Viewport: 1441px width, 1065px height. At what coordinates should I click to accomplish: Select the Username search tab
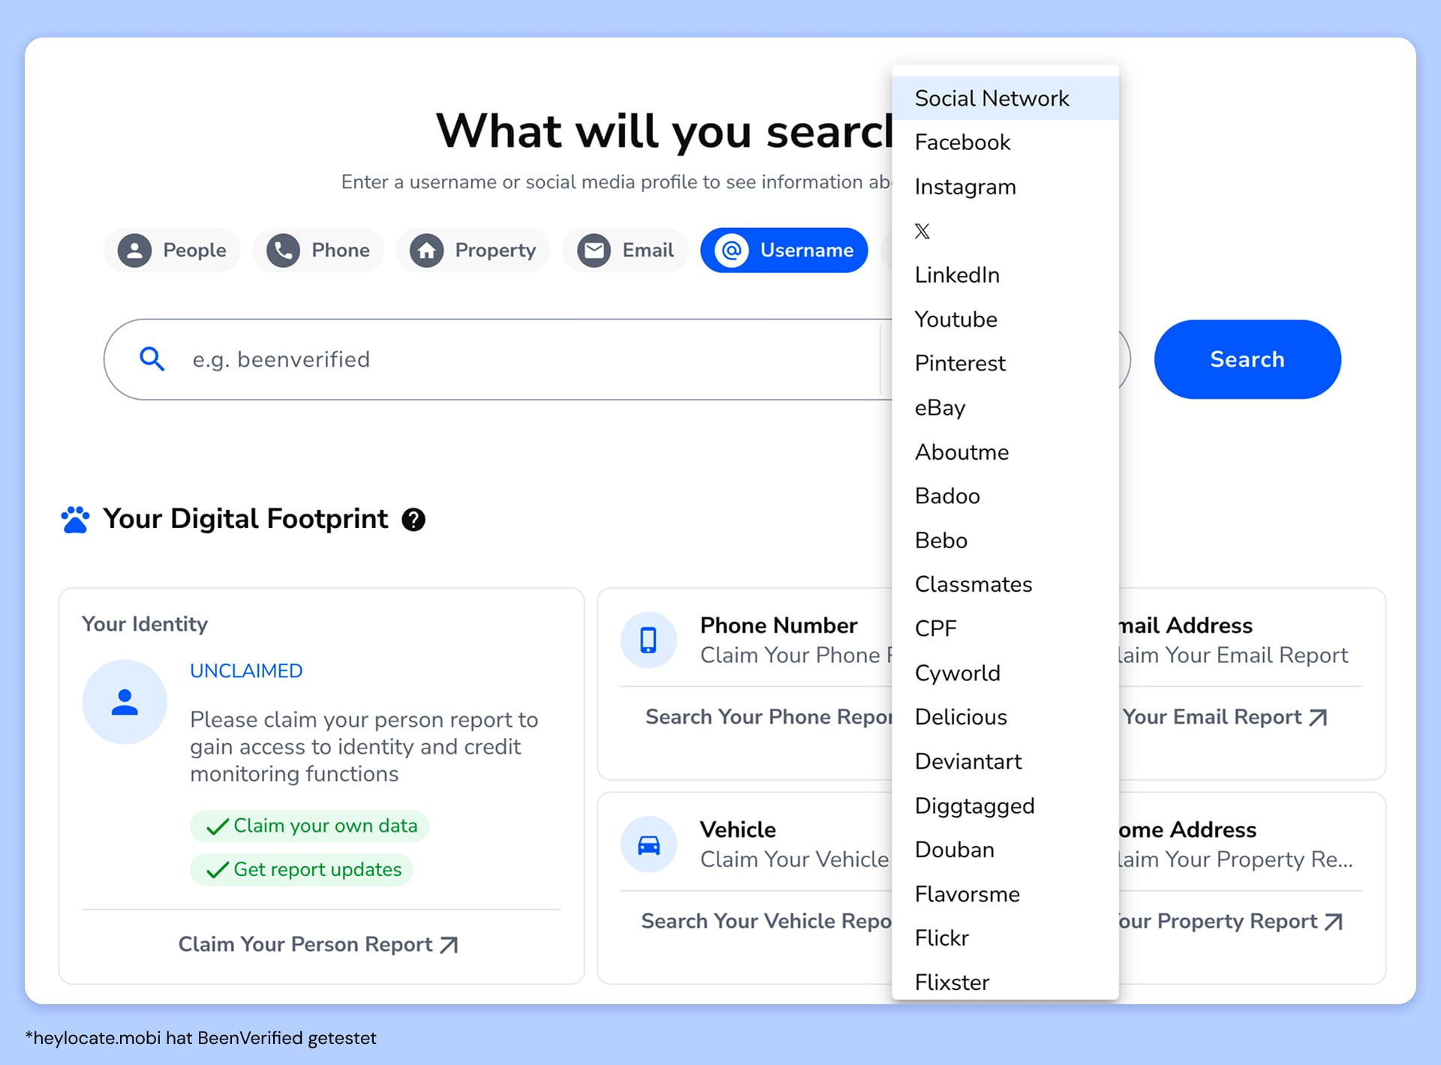point(784,250)
